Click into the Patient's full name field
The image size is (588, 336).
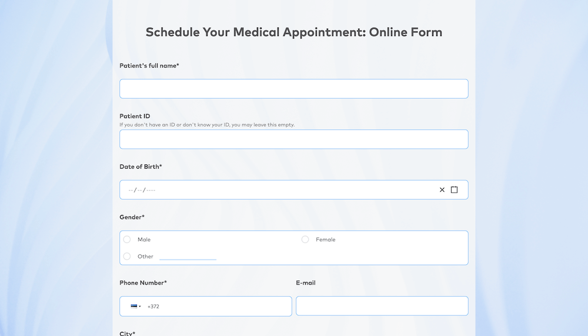click(294, 89)
